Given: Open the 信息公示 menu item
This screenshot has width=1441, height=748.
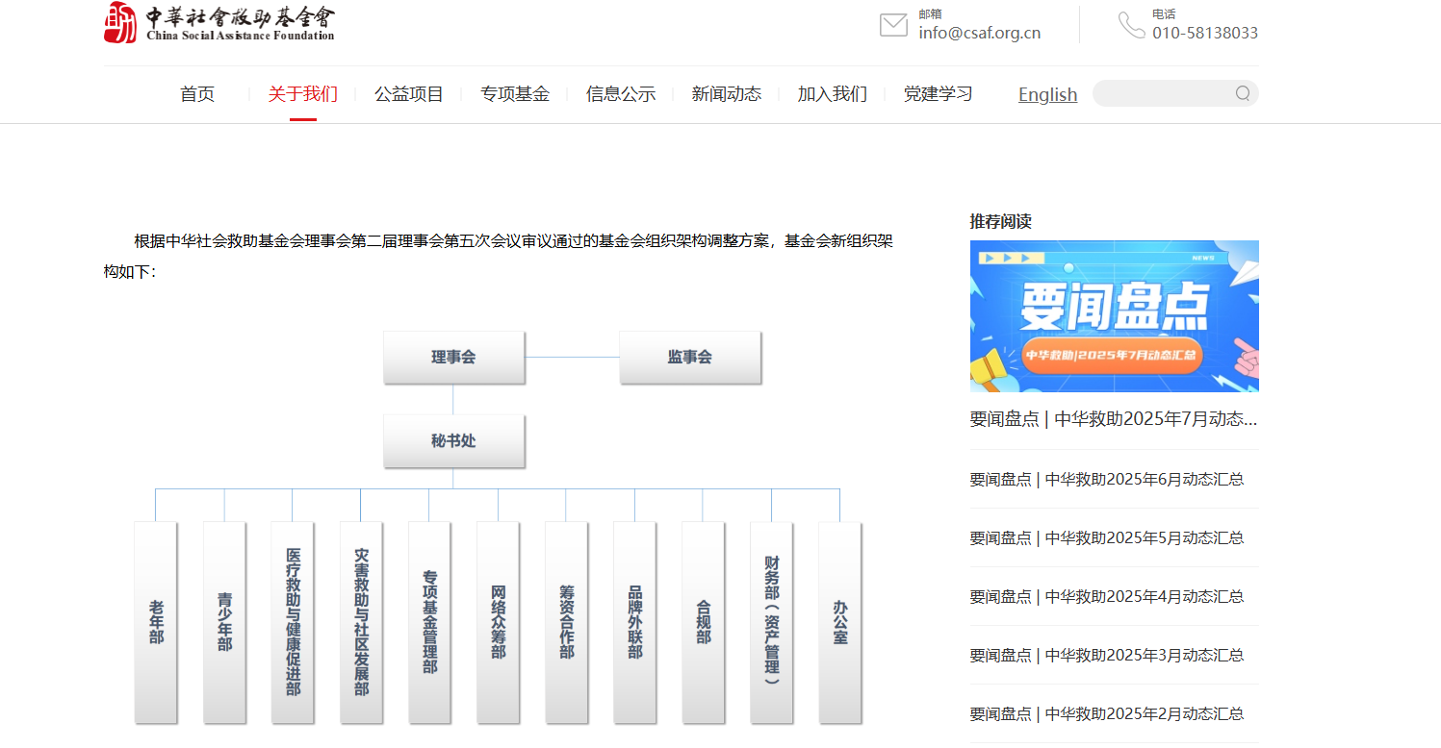Looking at the screenshot, I should pos(620,94).
